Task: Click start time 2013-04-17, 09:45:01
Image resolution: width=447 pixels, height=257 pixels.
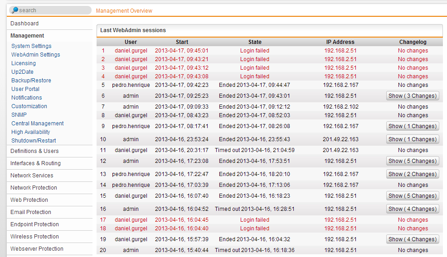Action: tap(182, 51)
